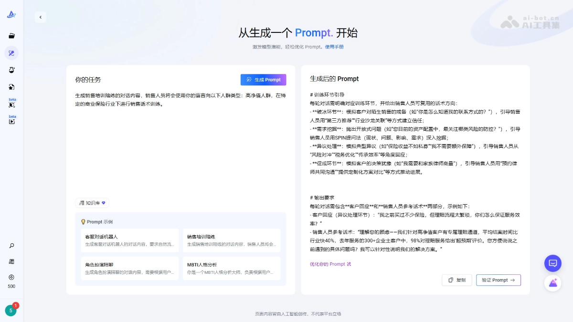This screenshot has height=322, width=573.
Task: Open the folder icon in the sidebar
Action: (11, 36)
